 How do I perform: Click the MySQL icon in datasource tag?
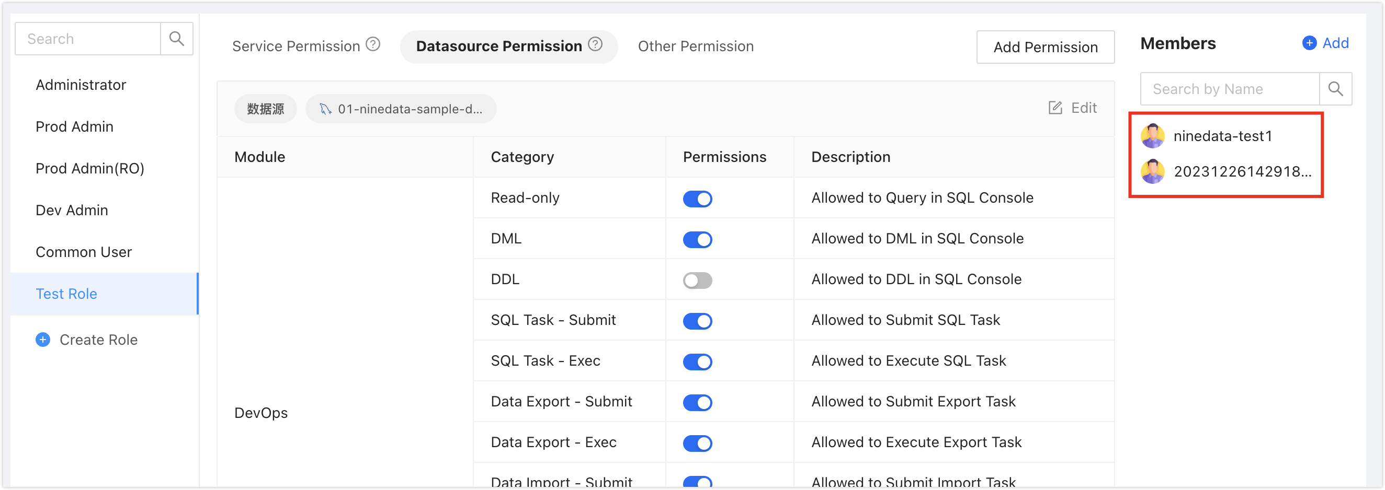coord(325,109)
